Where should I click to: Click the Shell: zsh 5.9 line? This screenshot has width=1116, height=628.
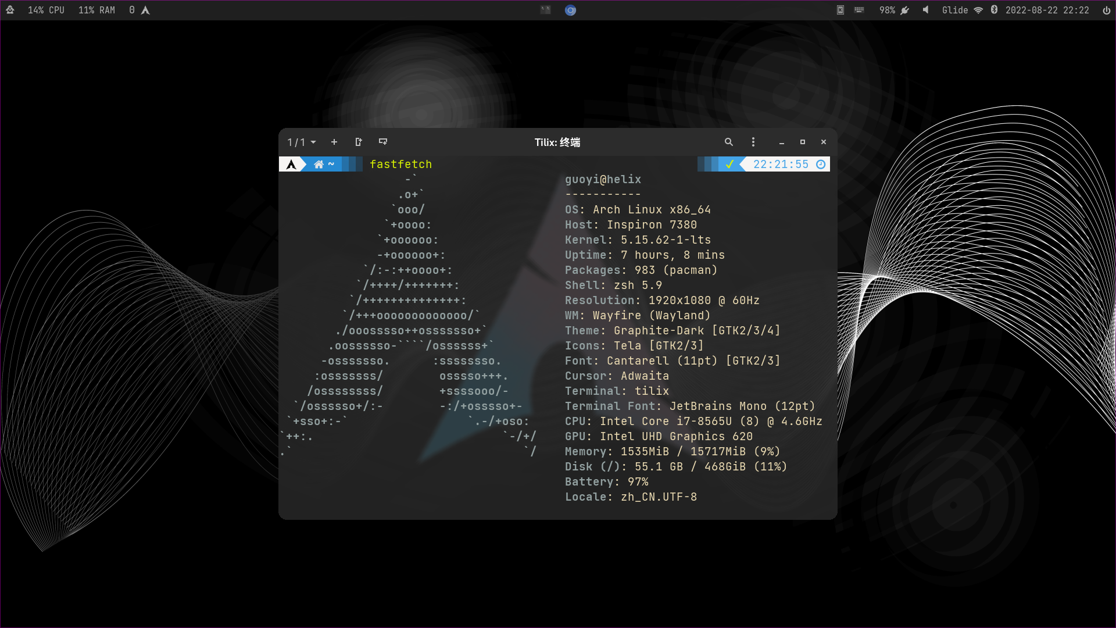(x=613, y=286)
